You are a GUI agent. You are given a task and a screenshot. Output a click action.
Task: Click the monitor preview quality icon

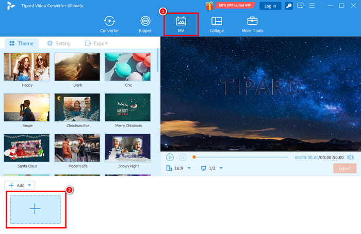pyautogui.click(x=204, y=168)
